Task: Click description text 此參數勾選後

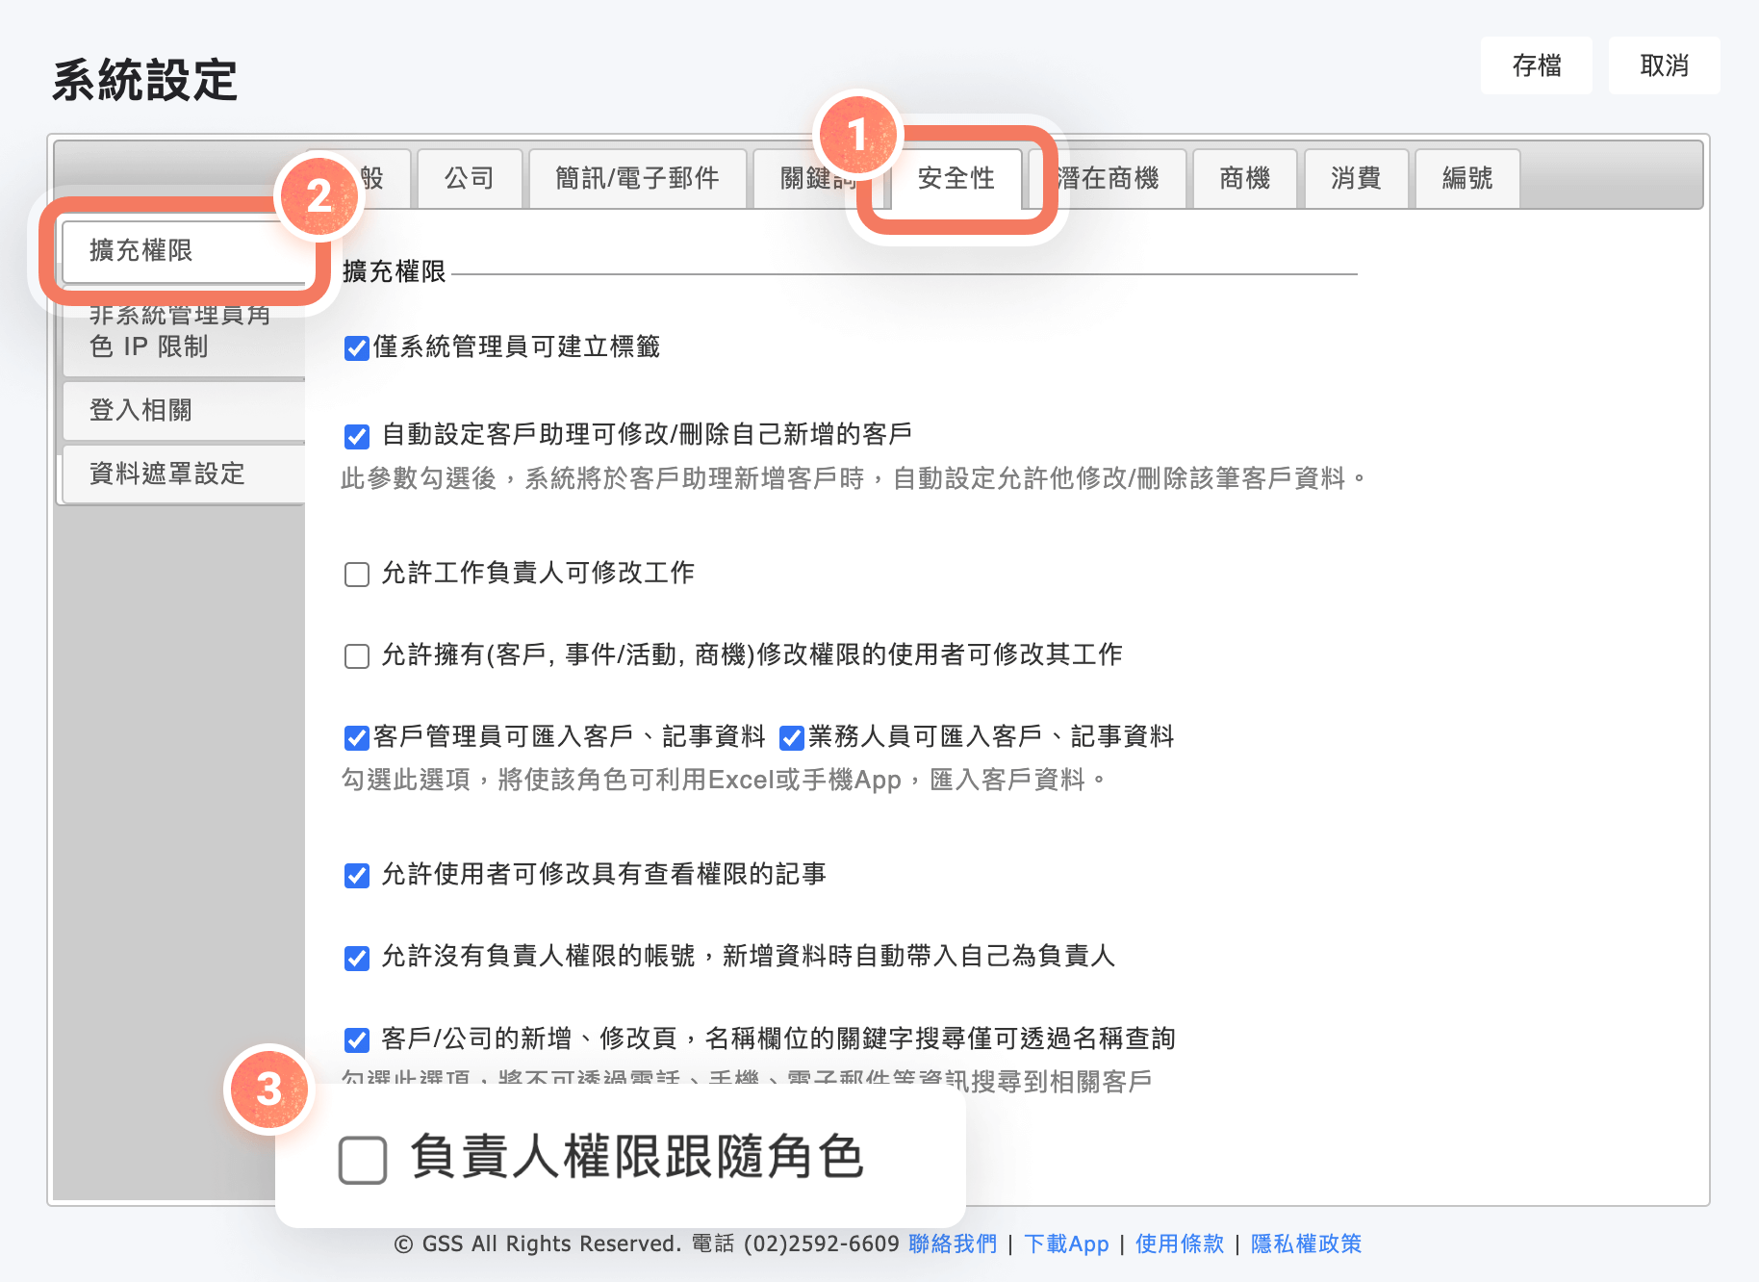Action: click(854, 478)
